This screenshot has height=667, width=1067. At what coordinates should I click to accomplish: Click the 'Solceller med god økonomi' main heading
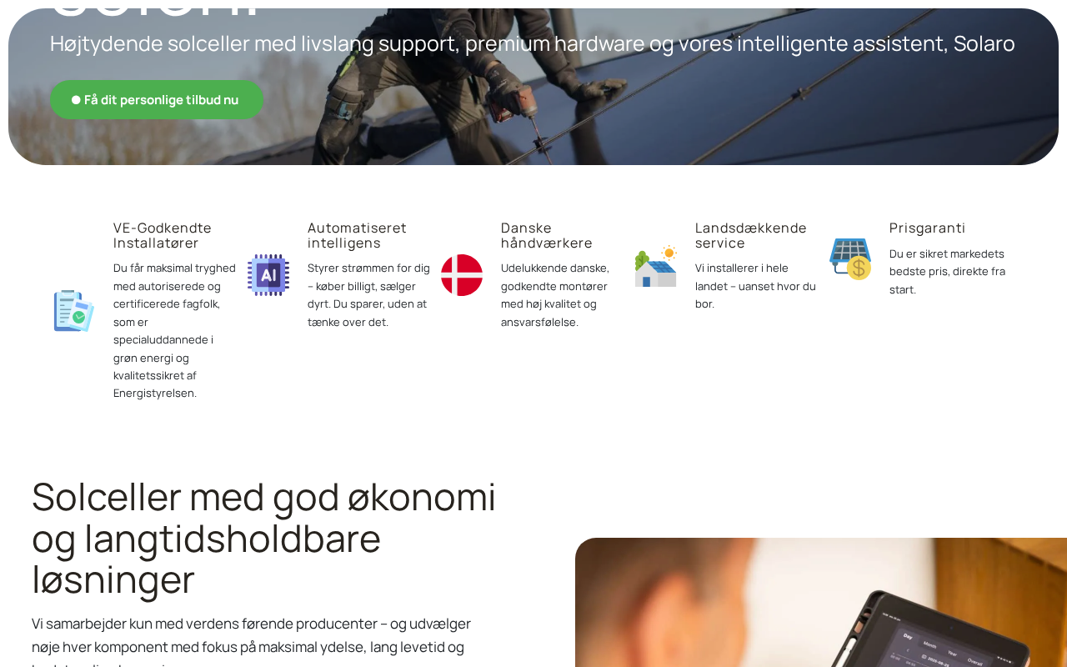click(263, 538)
